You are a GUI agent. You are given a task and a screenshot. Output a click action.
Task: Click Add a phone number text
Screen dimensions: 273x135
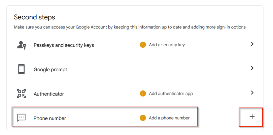coord(169,118)
